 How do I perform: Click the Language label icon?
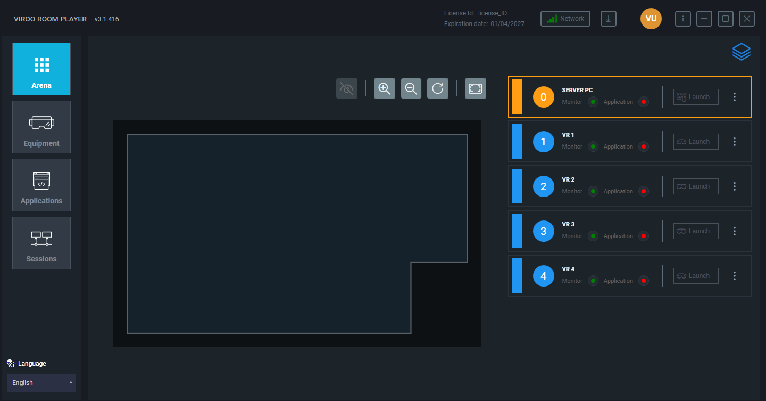(11, 363)
